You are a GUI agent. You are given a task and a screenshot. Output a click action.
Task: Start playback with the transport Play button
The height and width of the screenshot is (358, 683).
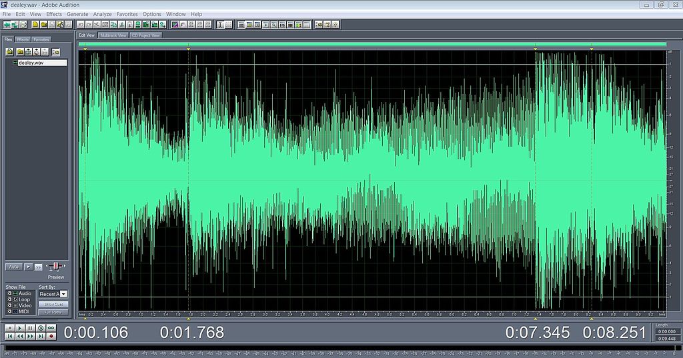coord(20,328)
